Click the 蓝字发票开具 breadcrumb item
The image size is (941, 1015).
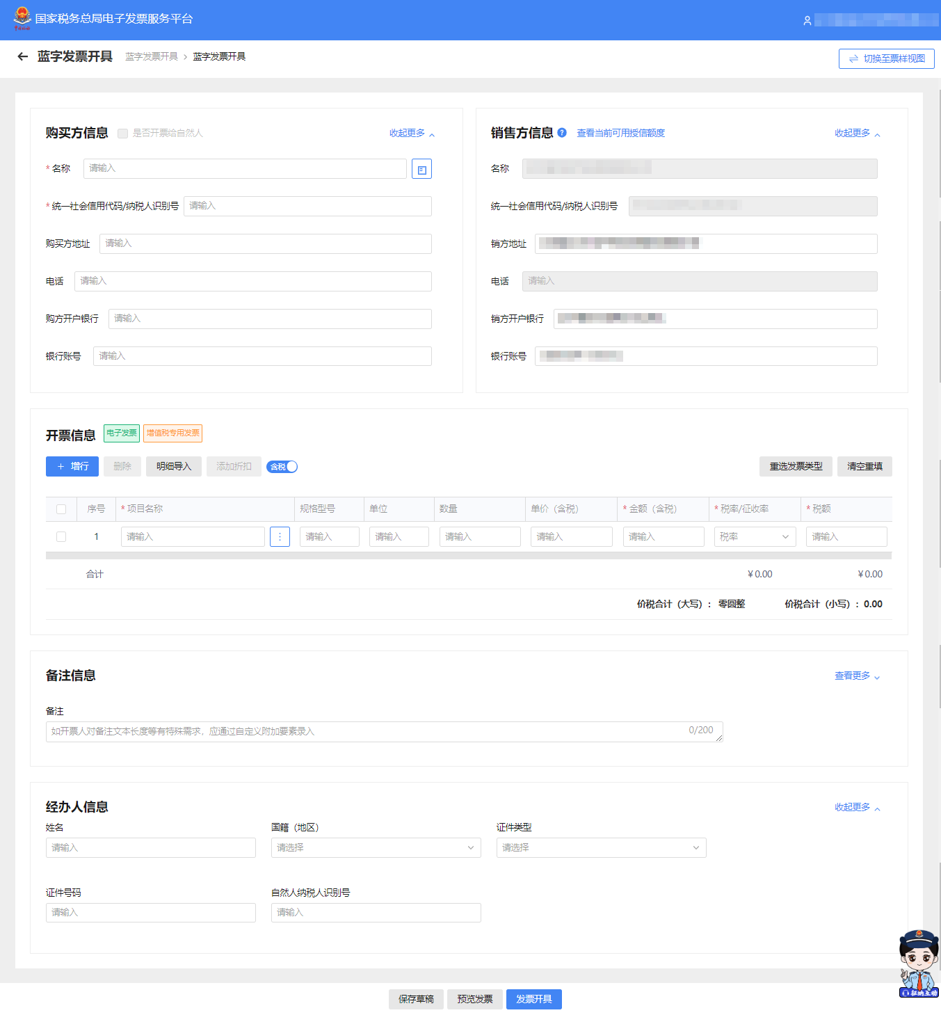click(151, 56)
